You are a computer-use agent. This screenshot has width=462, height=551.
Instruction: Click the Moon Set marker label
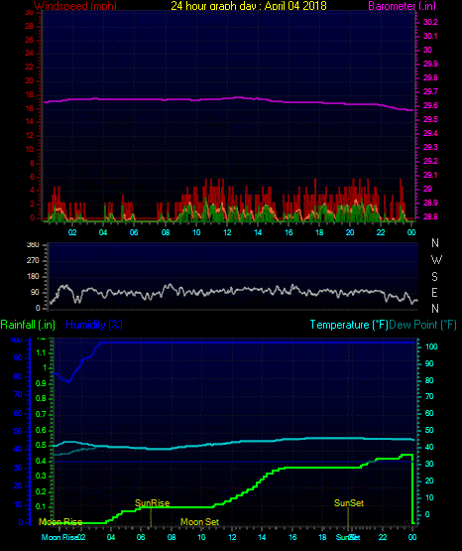199,522
